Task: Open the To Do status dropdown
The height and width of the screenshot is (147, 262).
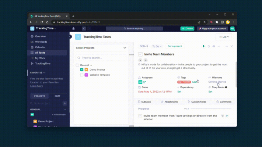Action: click(157, 46)
